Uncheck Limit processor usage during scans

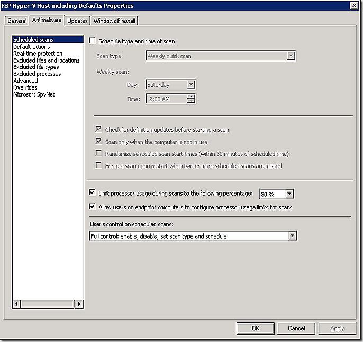[x=92, y=192]
